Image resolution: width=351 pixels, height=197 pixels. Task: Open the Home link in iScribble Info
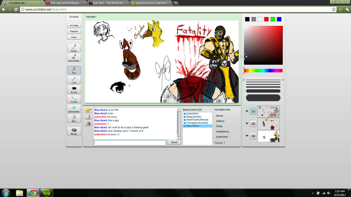coord(219,116)
